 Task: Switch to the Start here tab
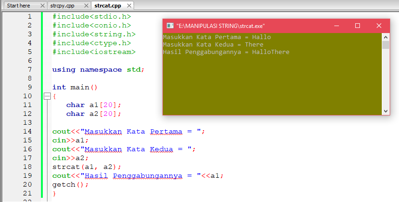[x=18, y=6]
